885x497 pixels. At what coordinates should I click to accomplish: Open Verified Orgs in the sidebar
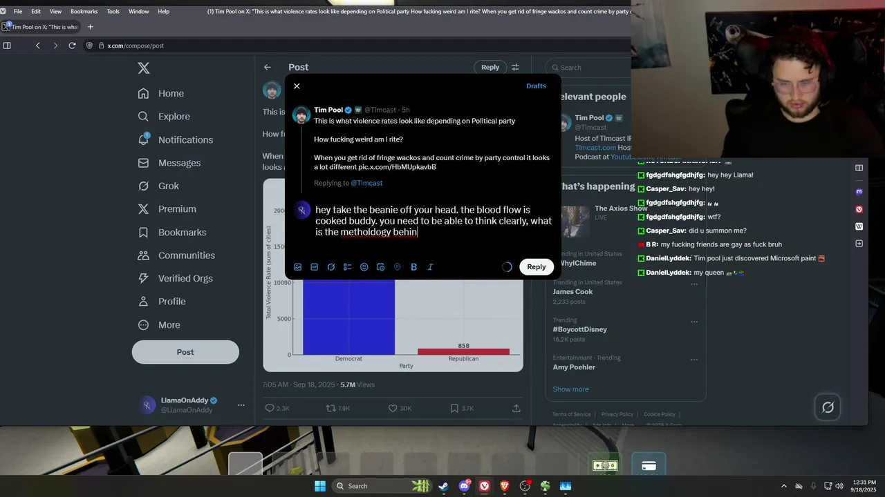coord(176,278)
